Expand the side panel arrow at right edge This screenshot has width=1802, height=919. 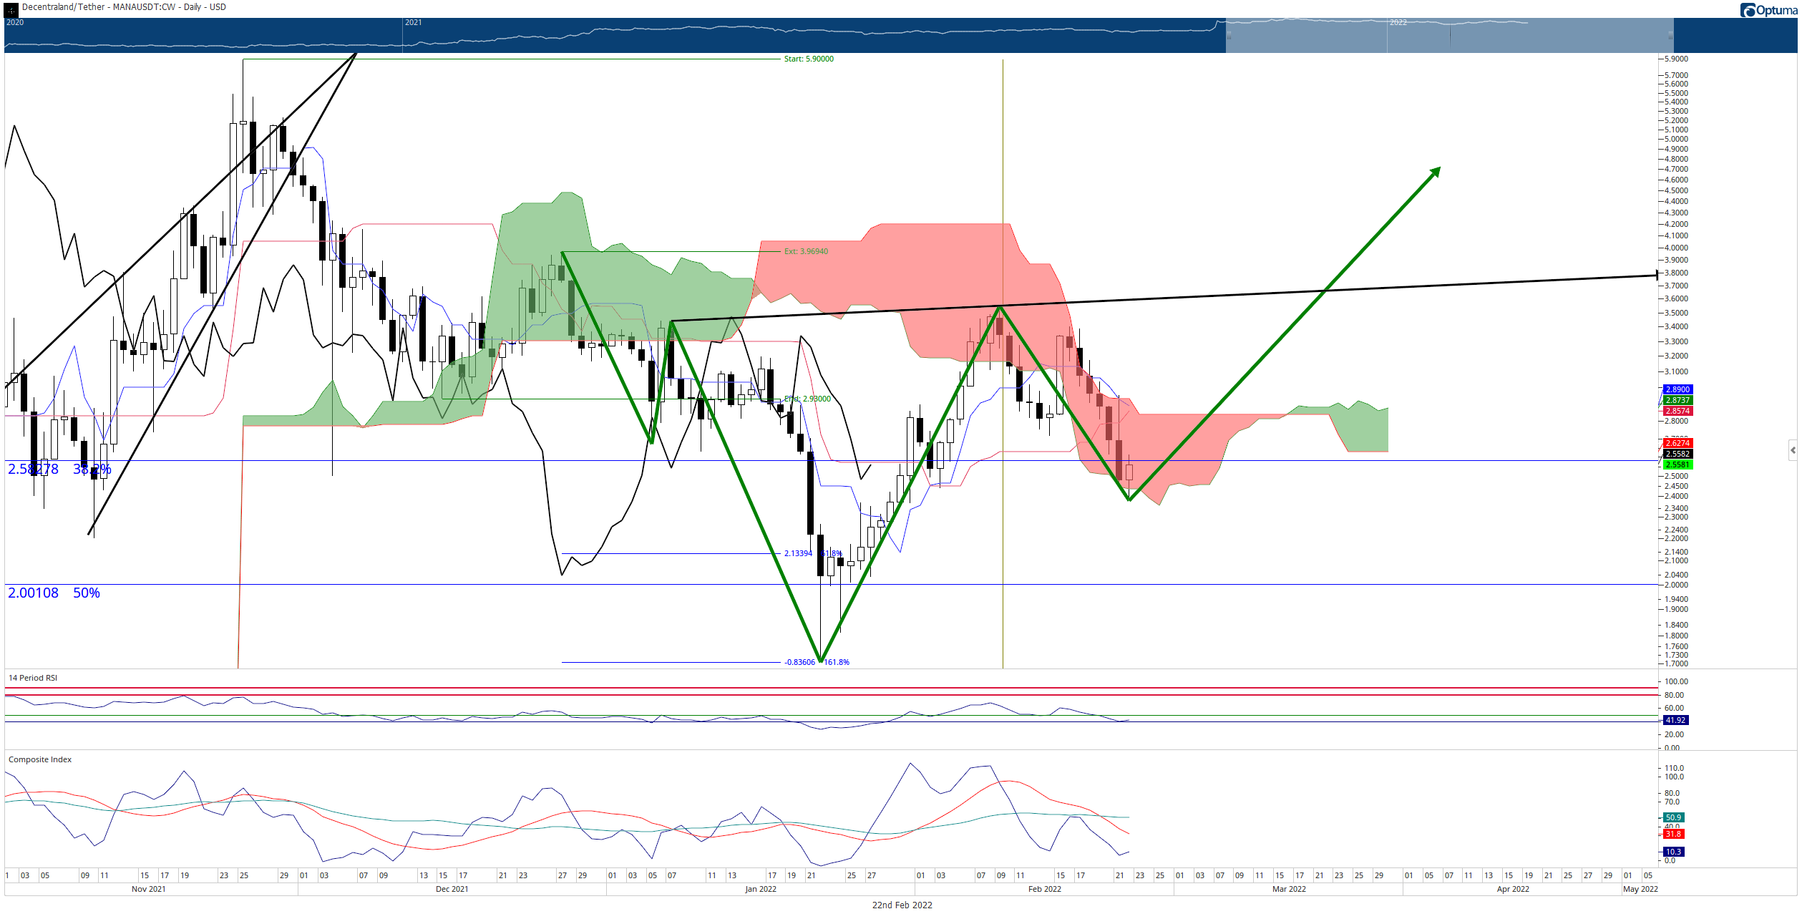pos(1793,450)
